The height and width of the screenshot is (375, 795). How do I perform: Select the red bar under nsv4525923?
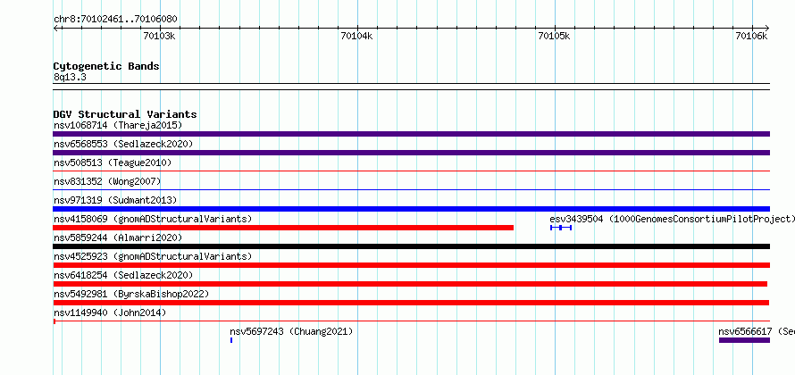[x=411, y=265]
